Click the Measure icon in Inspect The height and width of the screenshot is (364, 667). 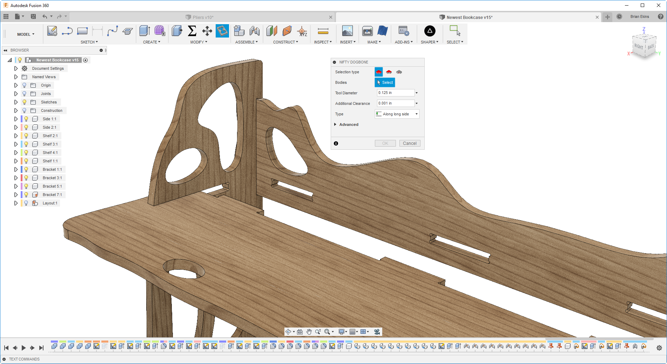[323, 31]
